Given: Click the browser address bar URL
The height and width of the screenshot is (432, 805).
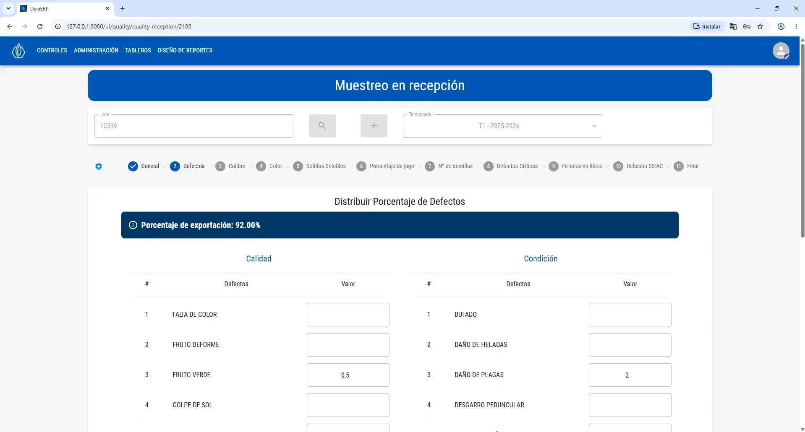Looking at the screenshot, I should pyautogui.click(x=129, y=26).
